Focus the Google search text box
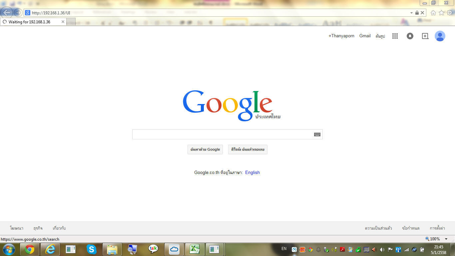455x256 pixels. point(227,134)
